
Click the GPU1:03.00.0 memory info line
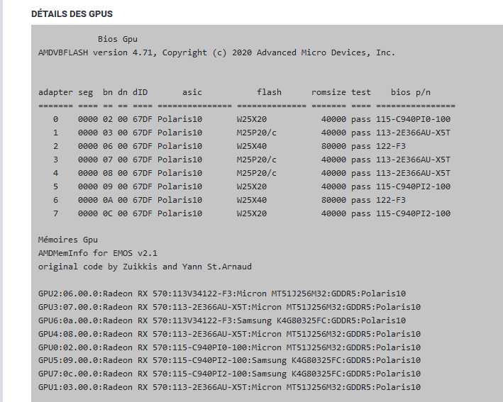[229, 387]
